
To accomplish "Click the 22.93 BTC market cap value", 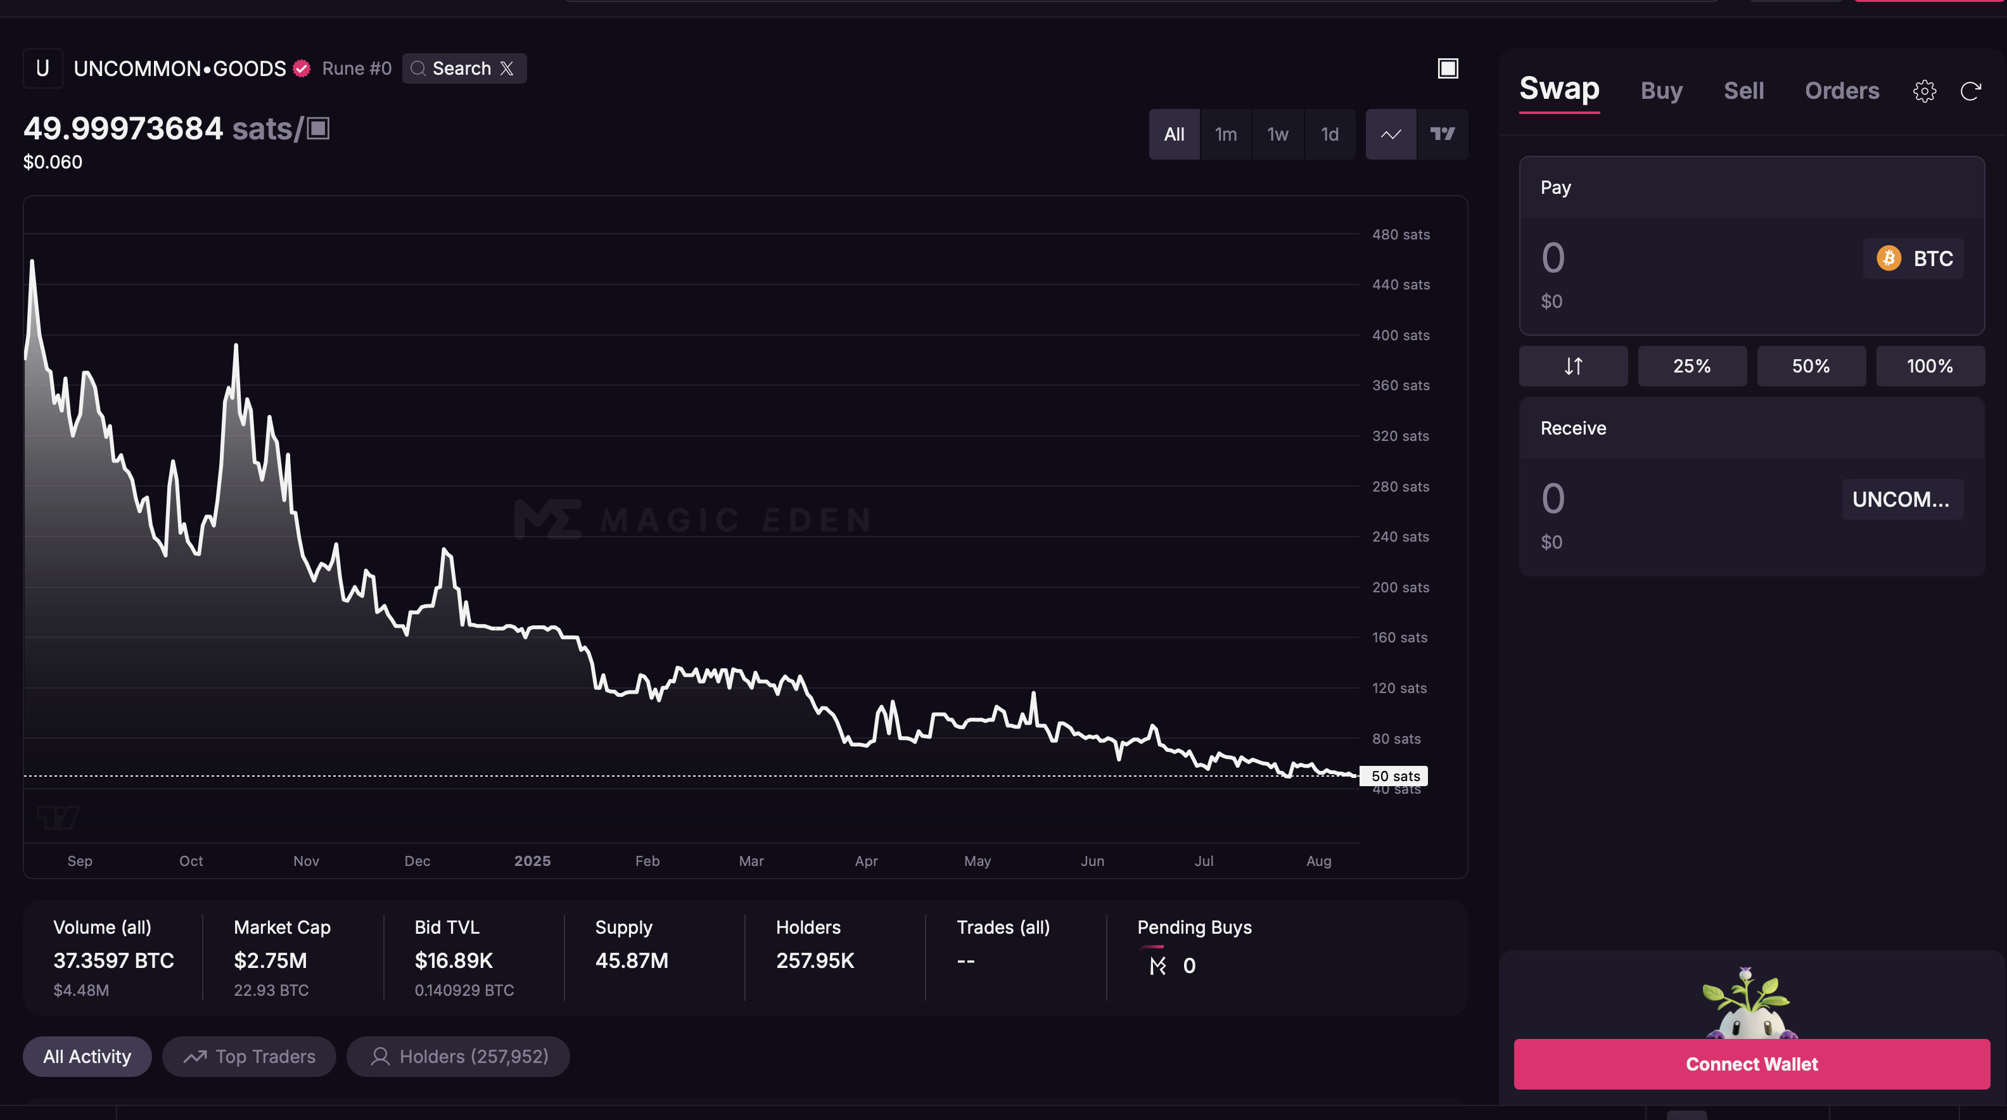I will 271,991.
